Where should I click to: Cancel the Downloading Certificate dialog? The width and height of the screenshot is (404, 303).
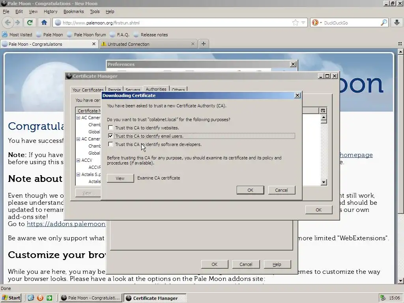pyautogui.click(x=281, y=190)
